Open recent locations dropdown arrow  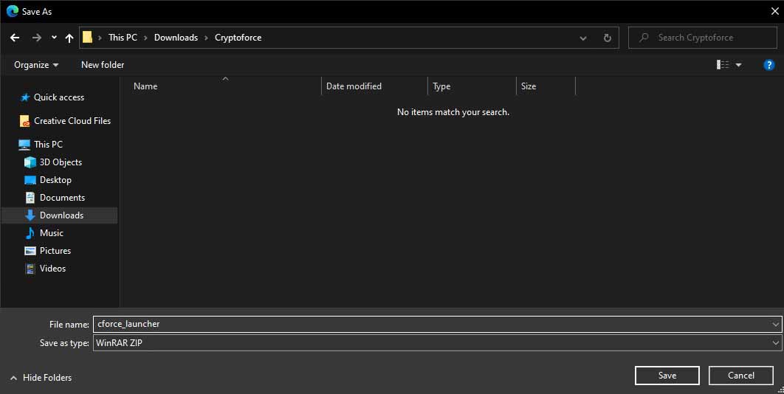54,38
